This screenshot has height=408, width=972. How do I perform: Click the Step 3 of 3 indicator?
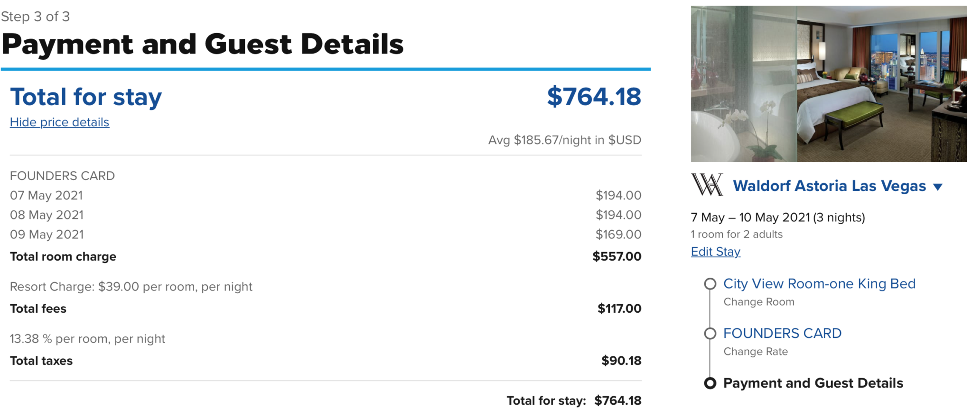(36, 17)
